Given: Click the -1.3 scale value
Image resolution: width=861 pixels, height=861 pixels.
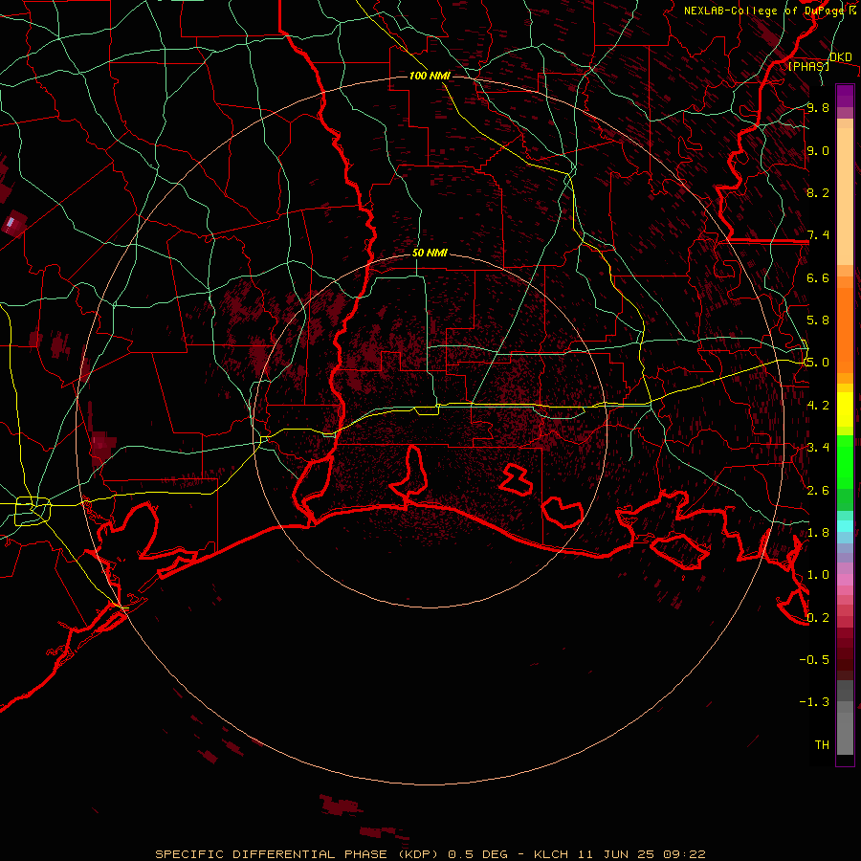Looking at the screenshot, I should click(814, 702).
